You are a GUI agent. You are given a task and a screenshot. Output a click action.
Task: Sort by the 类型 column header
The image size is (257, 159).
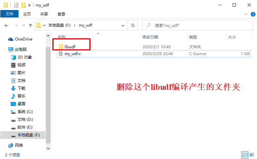[193, 37]
